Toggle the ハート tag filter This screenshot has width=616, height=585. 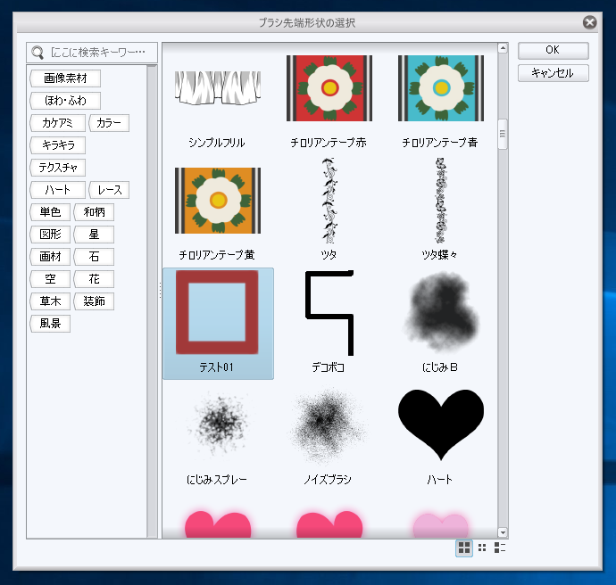[x=57, y=190]
